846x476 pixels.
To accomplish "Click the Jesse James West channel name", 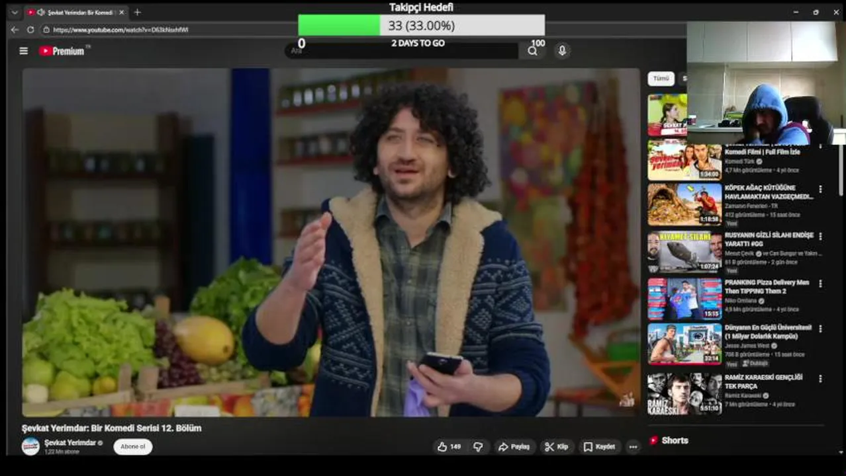I will (747, 346).
